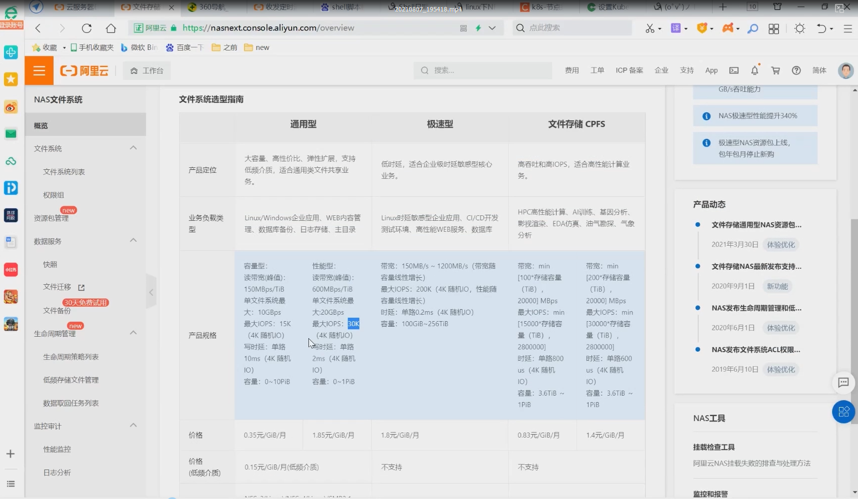This screenshot has width=858, height=499.
Task: Open the chat feedback floating button
Action: click(x=844, y=383)
